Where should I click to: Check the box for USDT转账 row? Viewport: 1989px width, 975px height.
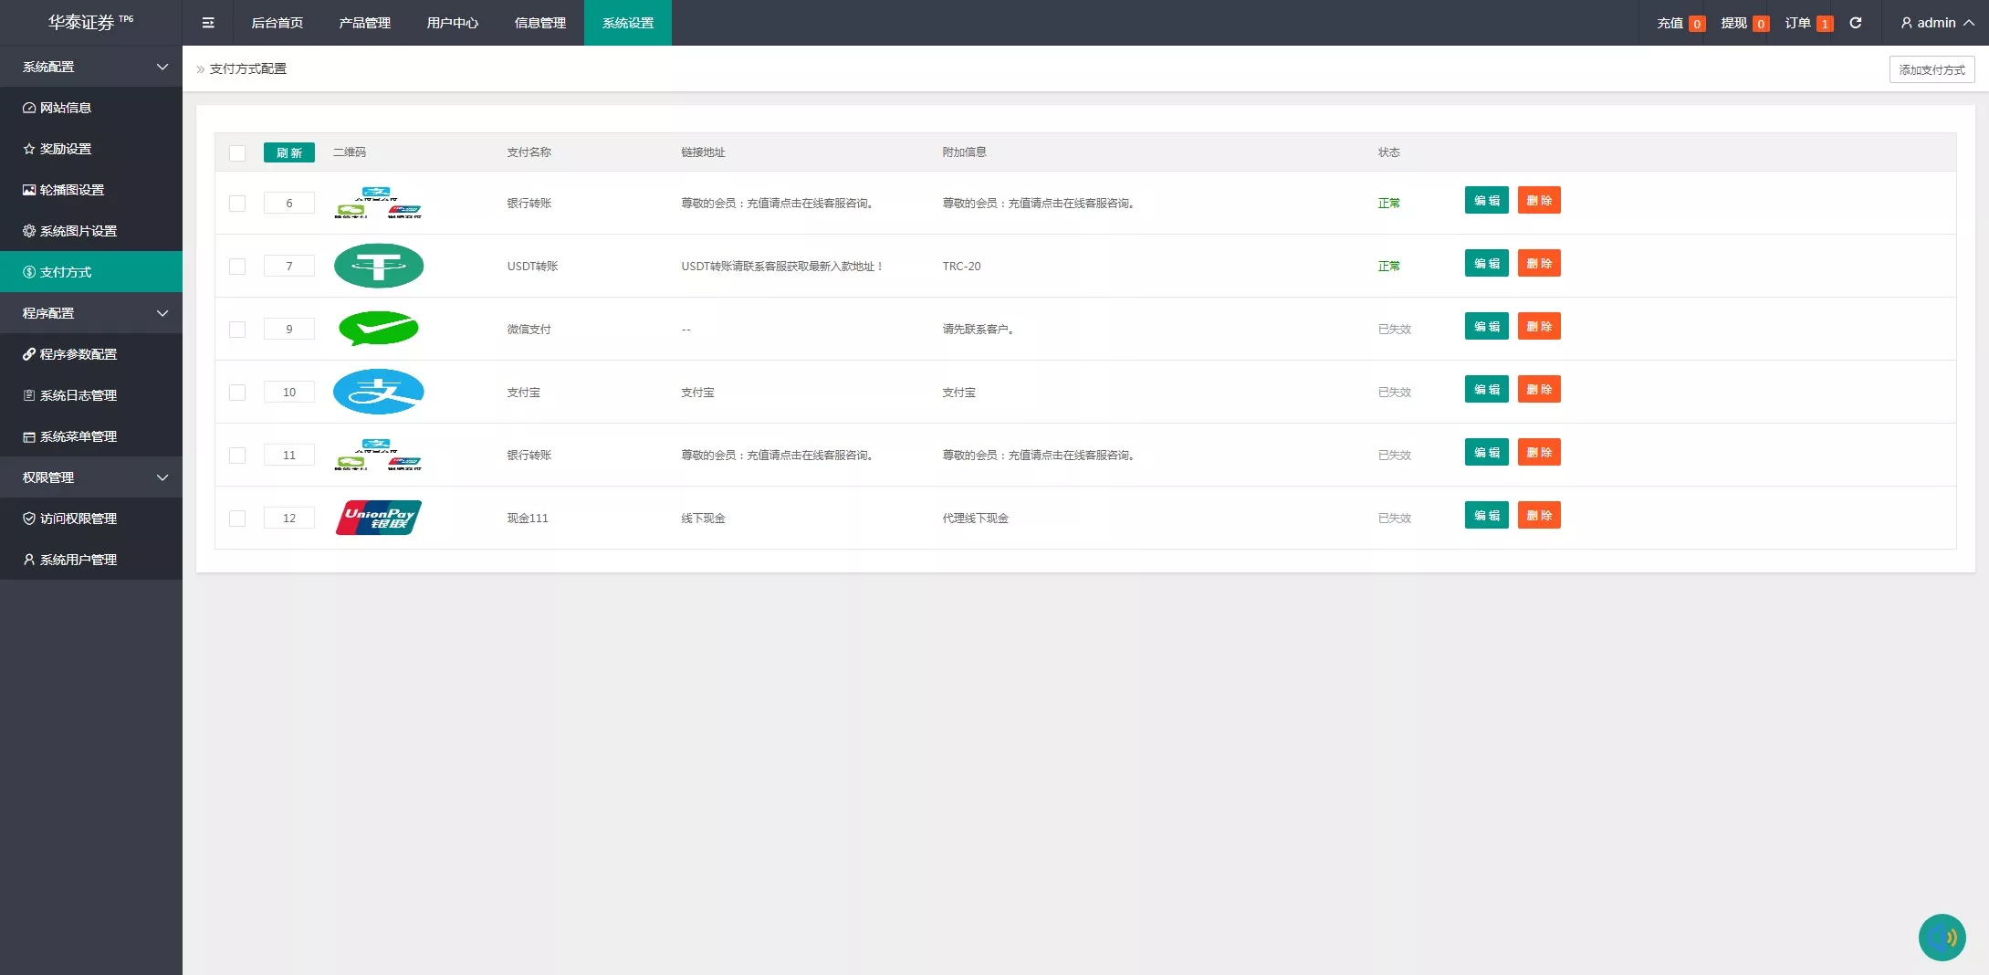pyautogui.click(x=237, y=267)
